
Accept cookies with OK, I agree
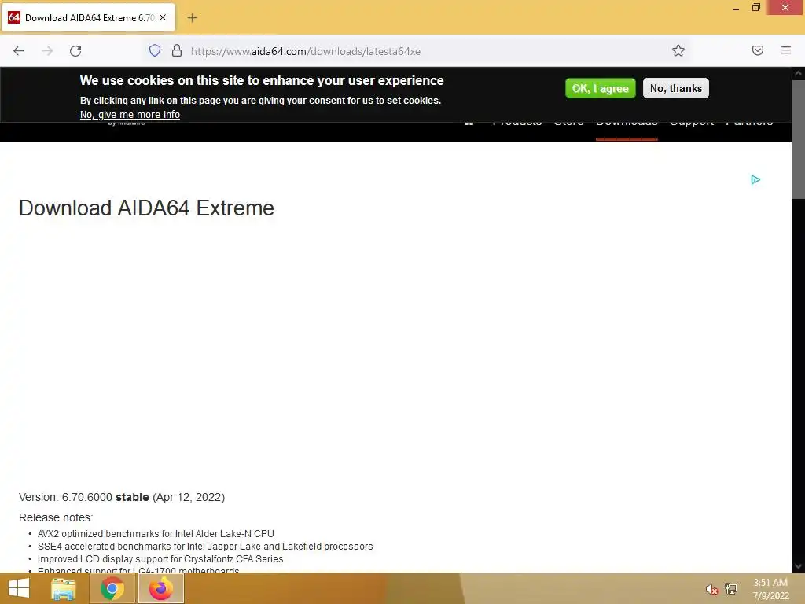(600, 88)
